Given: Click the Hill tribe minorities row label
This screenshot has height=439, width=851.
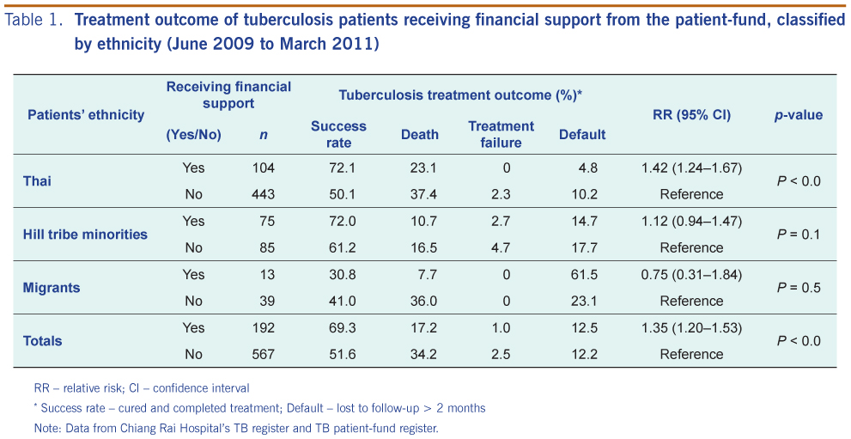Looking at the screenshot, I should (85, 235).
